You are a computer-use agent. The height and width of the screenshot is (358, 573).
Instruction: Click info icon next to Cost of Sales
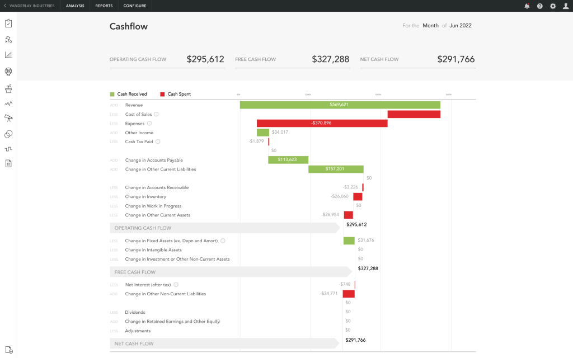[156, 114]
